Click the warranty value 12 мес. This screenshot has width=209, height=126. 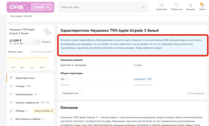tap(138, 65)
